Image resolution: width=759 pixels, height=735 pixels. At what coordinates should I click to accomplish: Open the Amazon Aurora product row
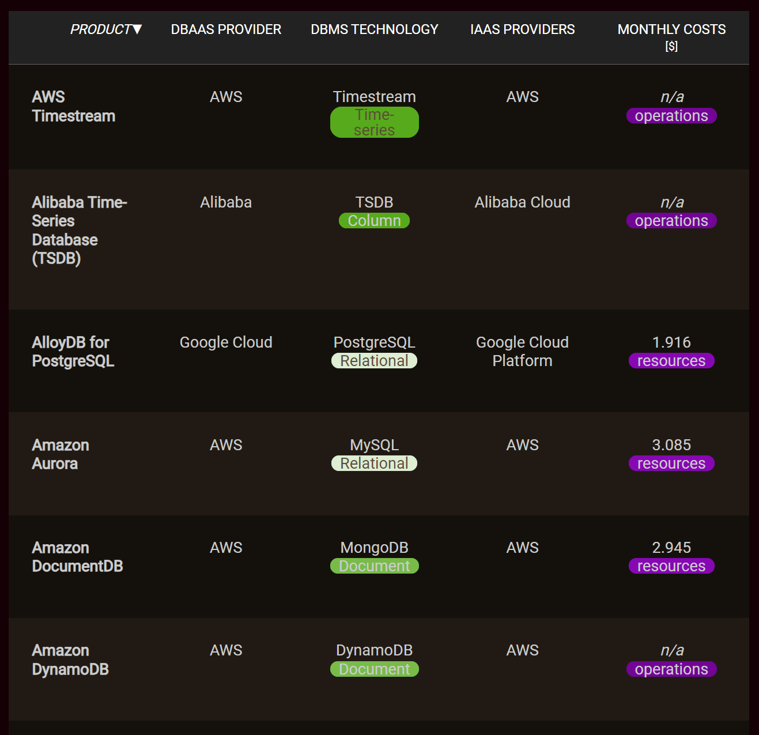(61, 454)
